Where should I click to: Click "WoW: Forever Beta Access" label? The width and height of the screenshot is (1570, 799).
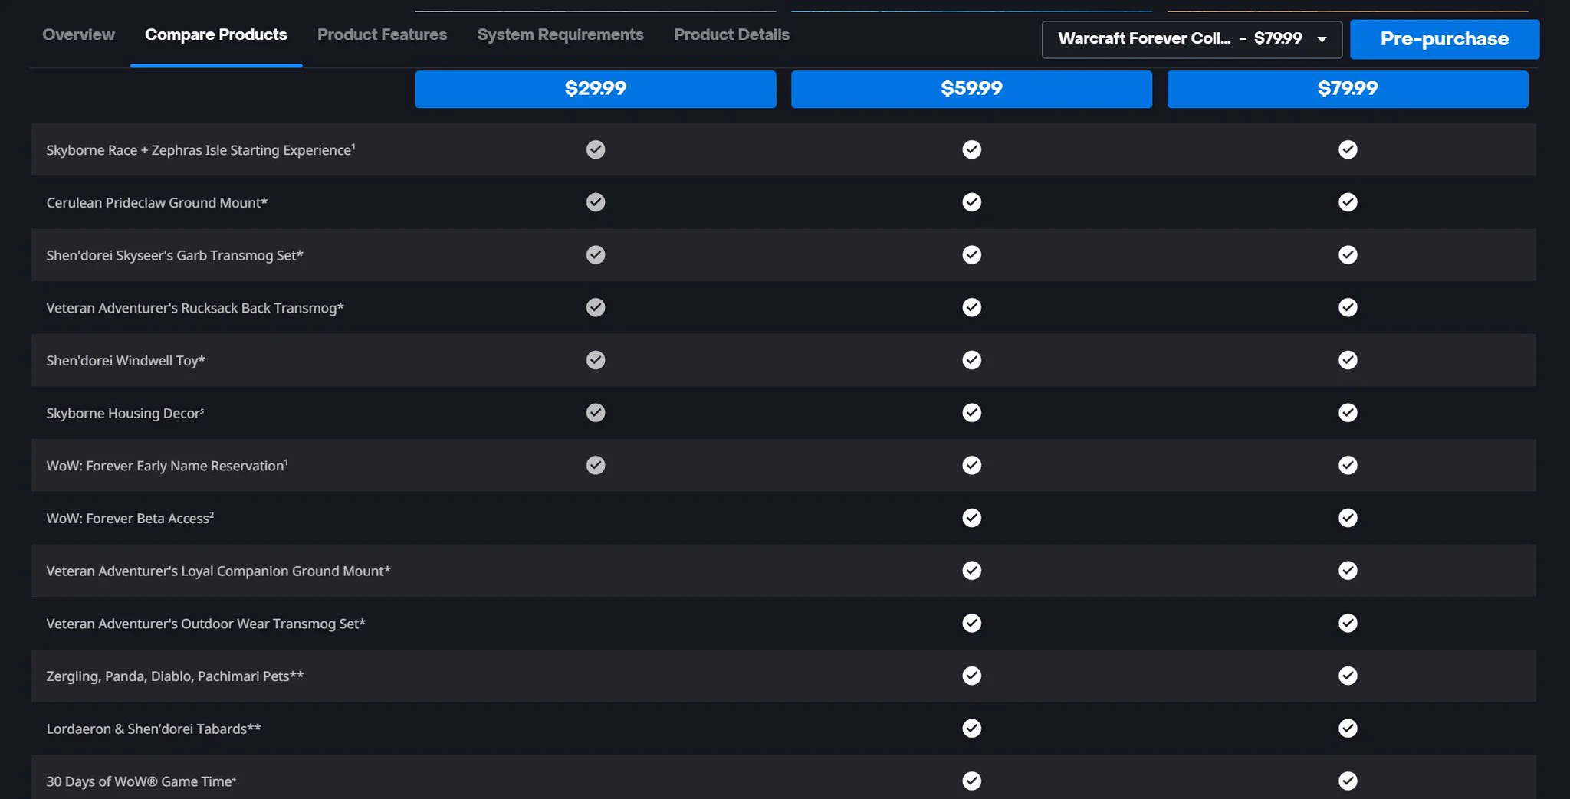pyautogui.click(x=130, y=519)
